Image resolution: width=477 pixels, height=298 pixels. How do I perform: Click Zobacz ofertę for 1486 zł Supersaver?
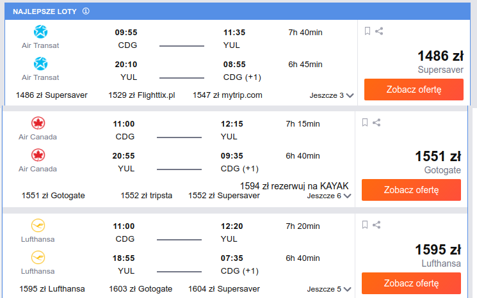pos(414,90)
